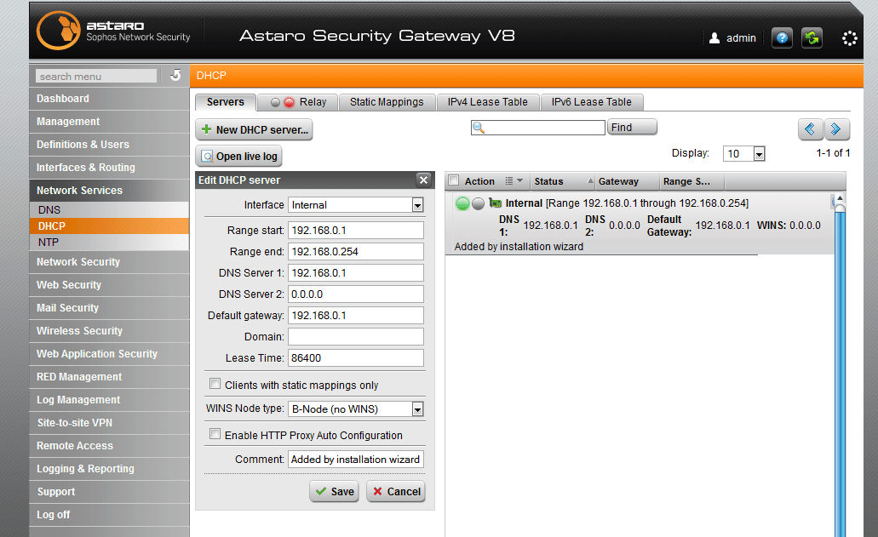The image size is (878, 537).
Task: Open the IPv6 Lease Table tab
Action: [x=591, y=102]
